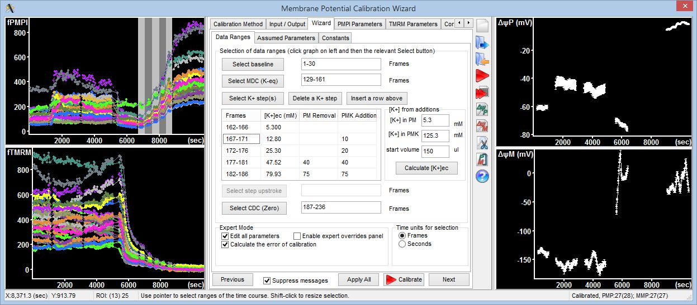This screenshot has width=697, height=305.
Task: Open help with the blue question icon
Action: 482,176
